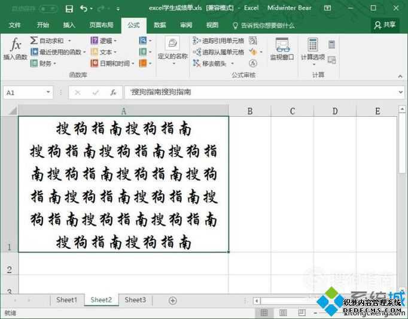Switch to Sheet1 tab
This screenshot has width=408, height=319.
(66, 300)
